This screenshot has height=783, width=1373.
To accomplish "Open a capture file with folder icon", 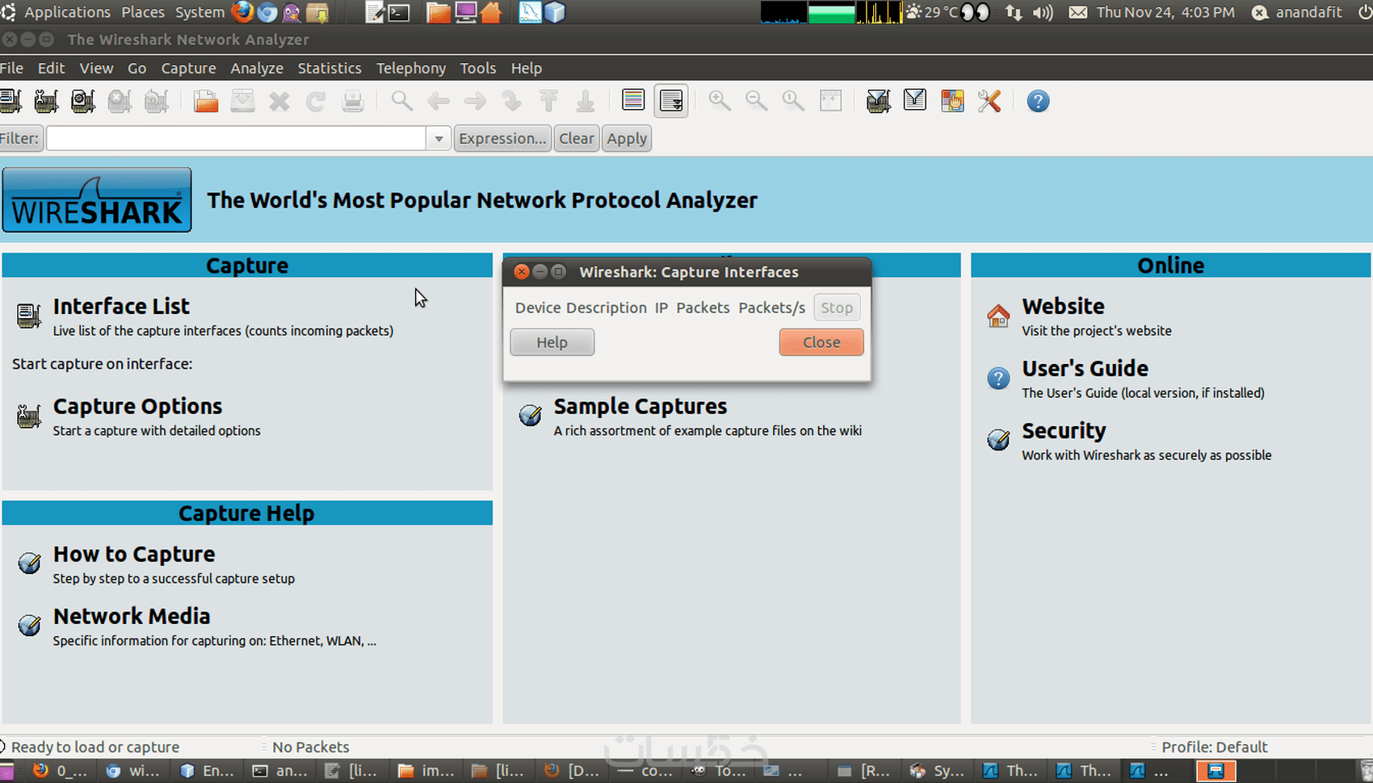I will [x=206, y=101].
